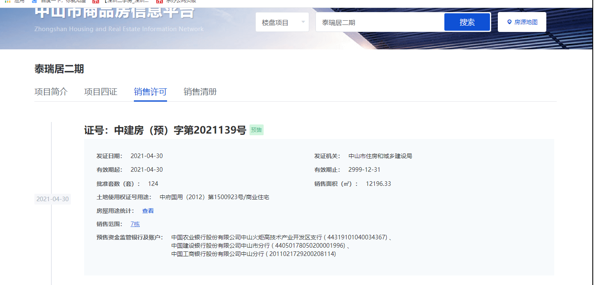
Task: Click the 查看 link for 房屋用途统计
Action: click(x=148, y=211)
